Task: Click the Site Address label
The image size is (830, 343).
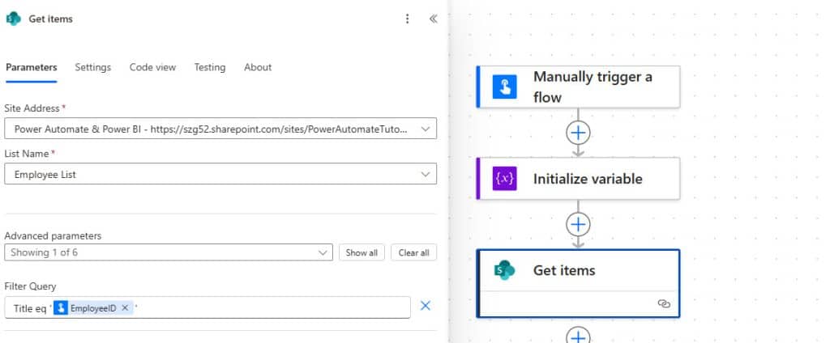Action: (x=32, y=108)
